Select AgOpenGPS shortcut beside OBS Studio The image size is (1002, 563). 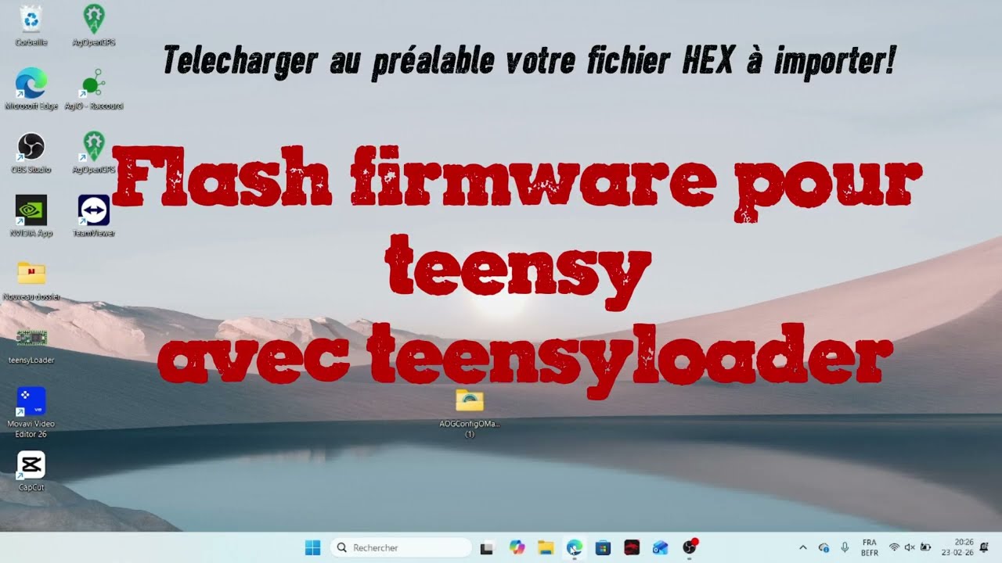coord(94,152)
